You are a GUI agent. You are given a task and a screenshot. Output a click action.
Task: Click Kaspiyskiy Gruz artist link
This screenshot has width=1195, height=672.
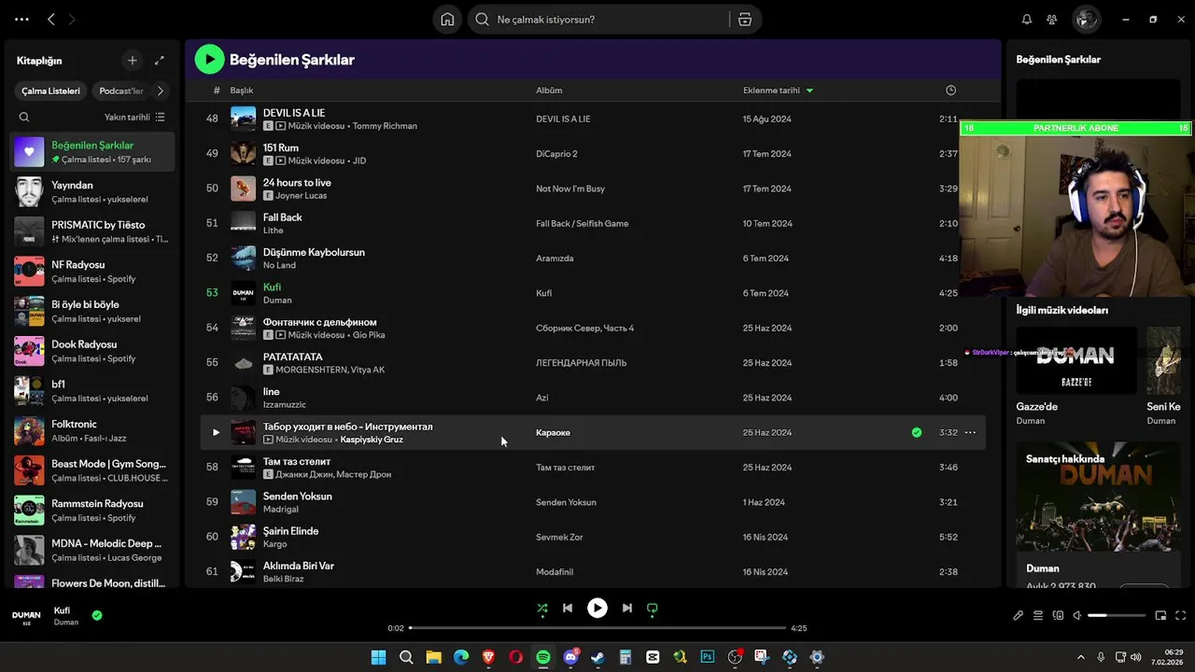point(372,440)
